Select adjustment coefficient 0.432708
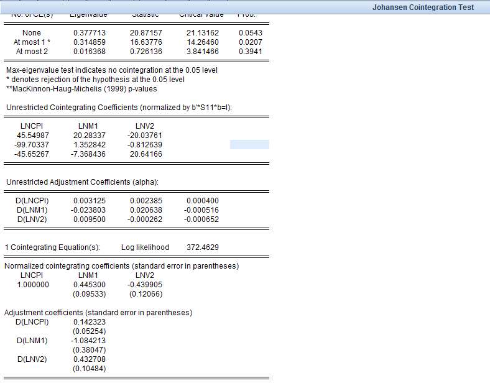Image resolution: width=490 pixels, height=383 pixels. tap(90, 359)
